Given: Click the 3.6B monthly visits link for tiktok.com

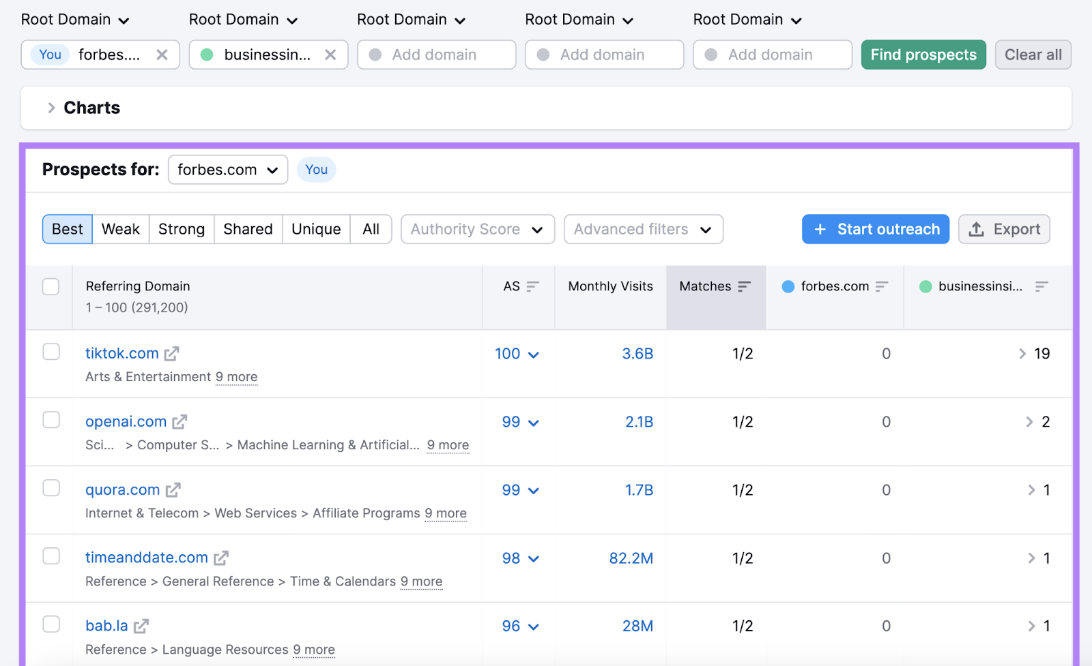Looking at the screenshot, I should pos(637,353).
